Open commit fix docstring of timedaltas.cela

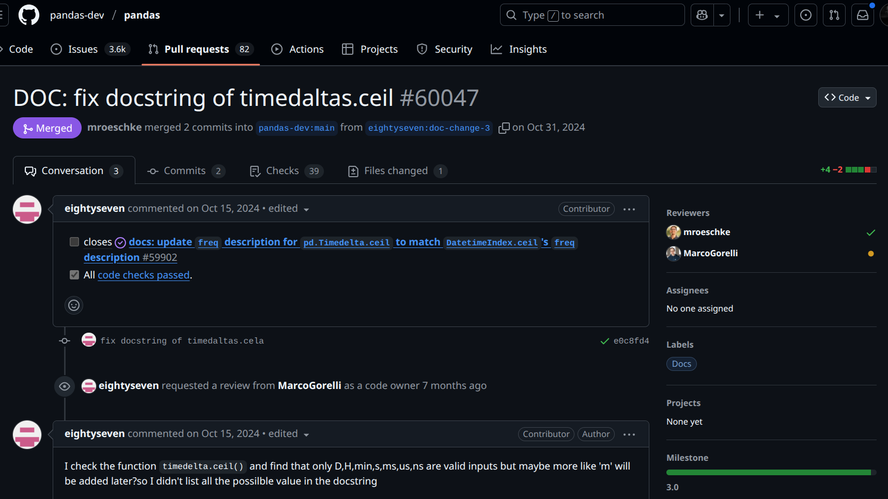182,341
